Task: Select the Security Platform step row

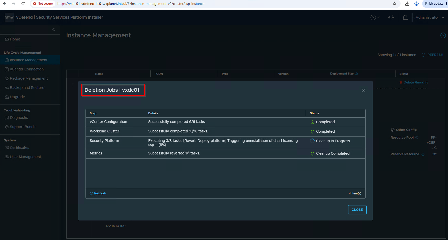Action: (x=225, y=143)
